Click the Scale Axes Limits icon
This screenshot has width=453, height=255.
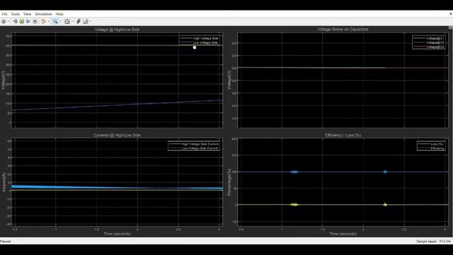coord(67,21)
